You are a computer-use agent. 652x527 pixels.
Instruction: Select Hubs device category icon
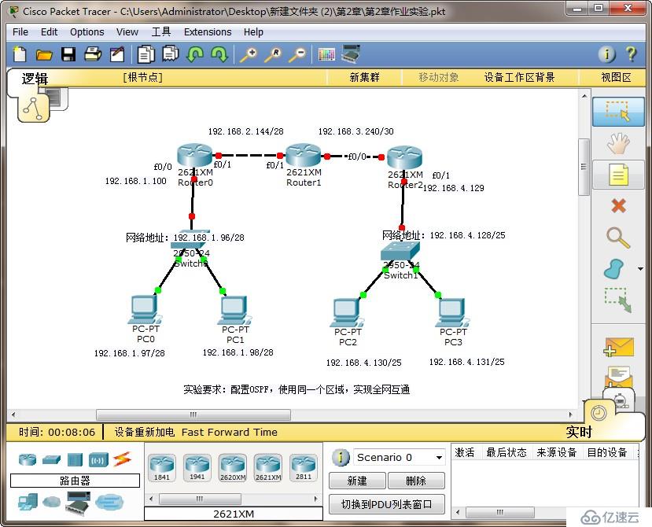pos(76,459)
